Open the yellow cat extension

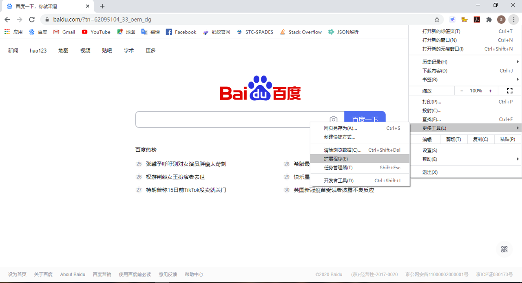pyautogui.click(x=464, y=20)
